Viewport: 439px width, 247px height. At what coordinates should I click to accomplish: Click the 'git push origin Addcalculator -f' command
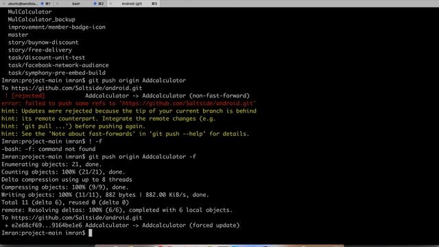[x=142, y=156]
